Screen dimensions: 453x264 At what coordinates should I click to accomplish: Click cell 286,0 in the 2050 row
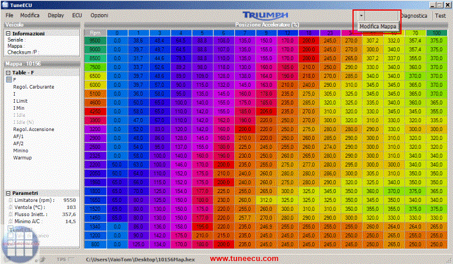click(x=330, y=174)
